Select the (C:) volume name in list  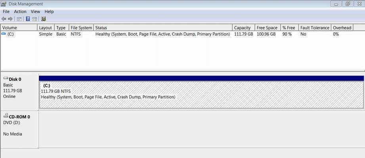[x=10, y=34]
